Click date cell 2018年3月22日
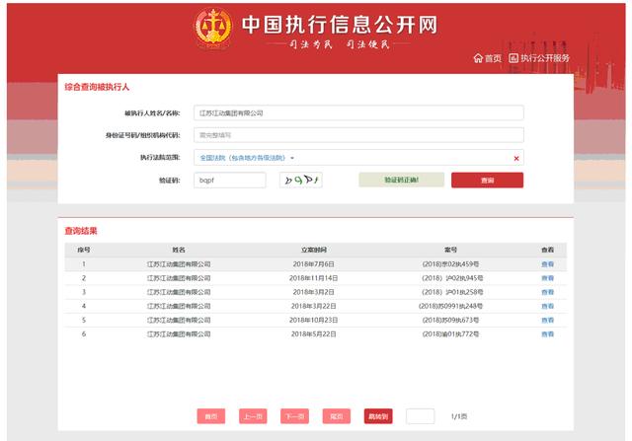The image size is (632, 441). (x=314, y=306)
